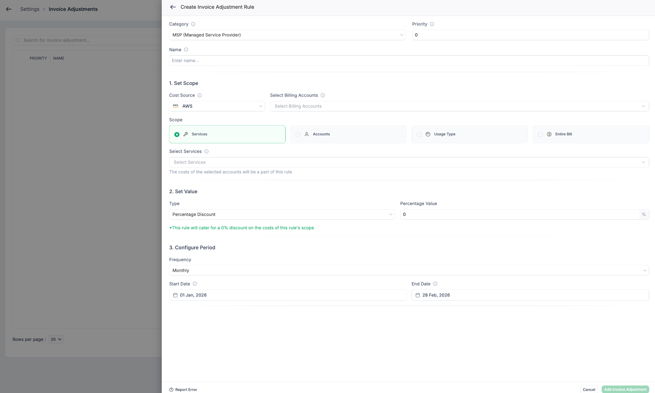Viewport: 655px width, 393px height.
Task: Click the Enter name input field
Action: 409,61
